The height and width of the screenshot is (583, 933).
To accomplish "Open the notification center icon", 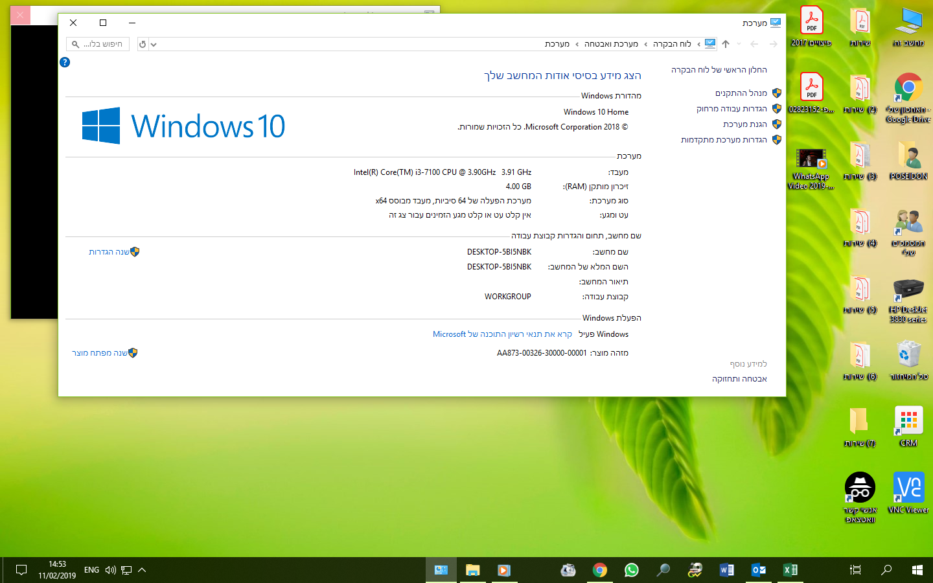I will click(21, 570).
